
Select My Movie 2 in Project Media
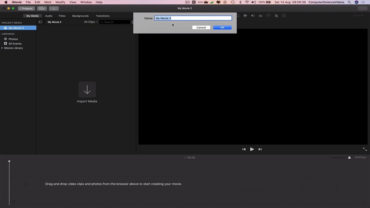click(x=18, y=28)
